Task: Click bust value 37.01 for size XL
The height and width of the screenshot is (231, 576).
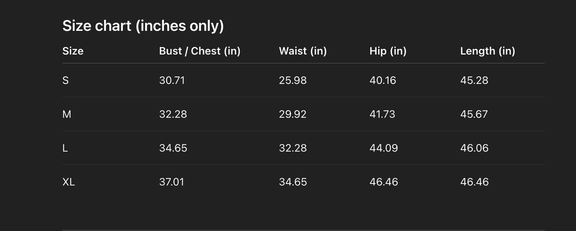Action: (x=171, y=182)
